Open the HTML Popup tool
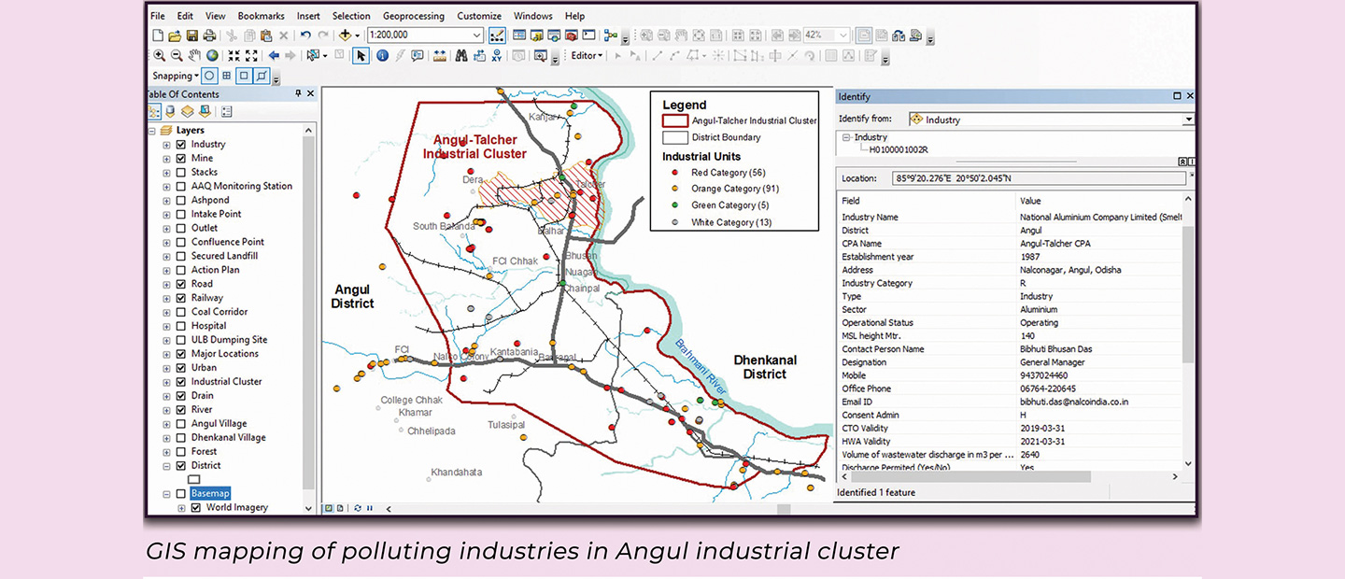This screenshot has width=1345, height=579. [x=417, y=56]
